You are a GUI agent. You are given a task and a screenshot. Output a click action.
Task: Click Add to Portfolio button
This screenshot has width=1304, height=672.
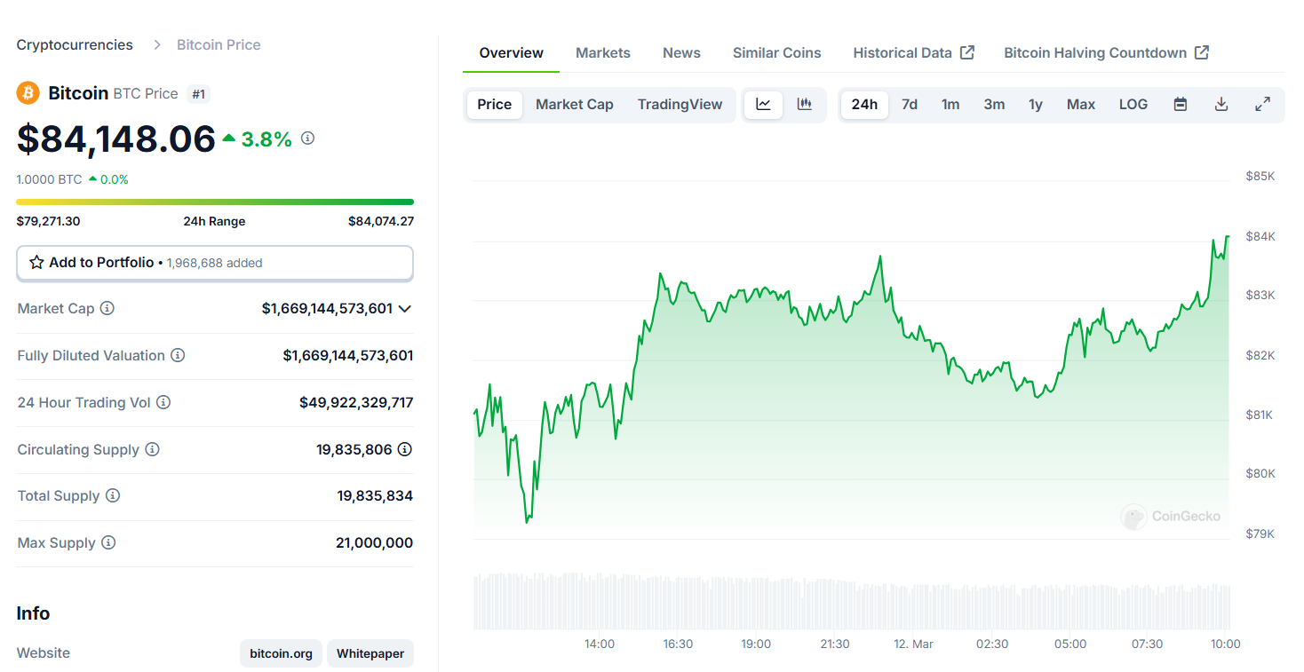pyautogui.click(x=215, y=263)
